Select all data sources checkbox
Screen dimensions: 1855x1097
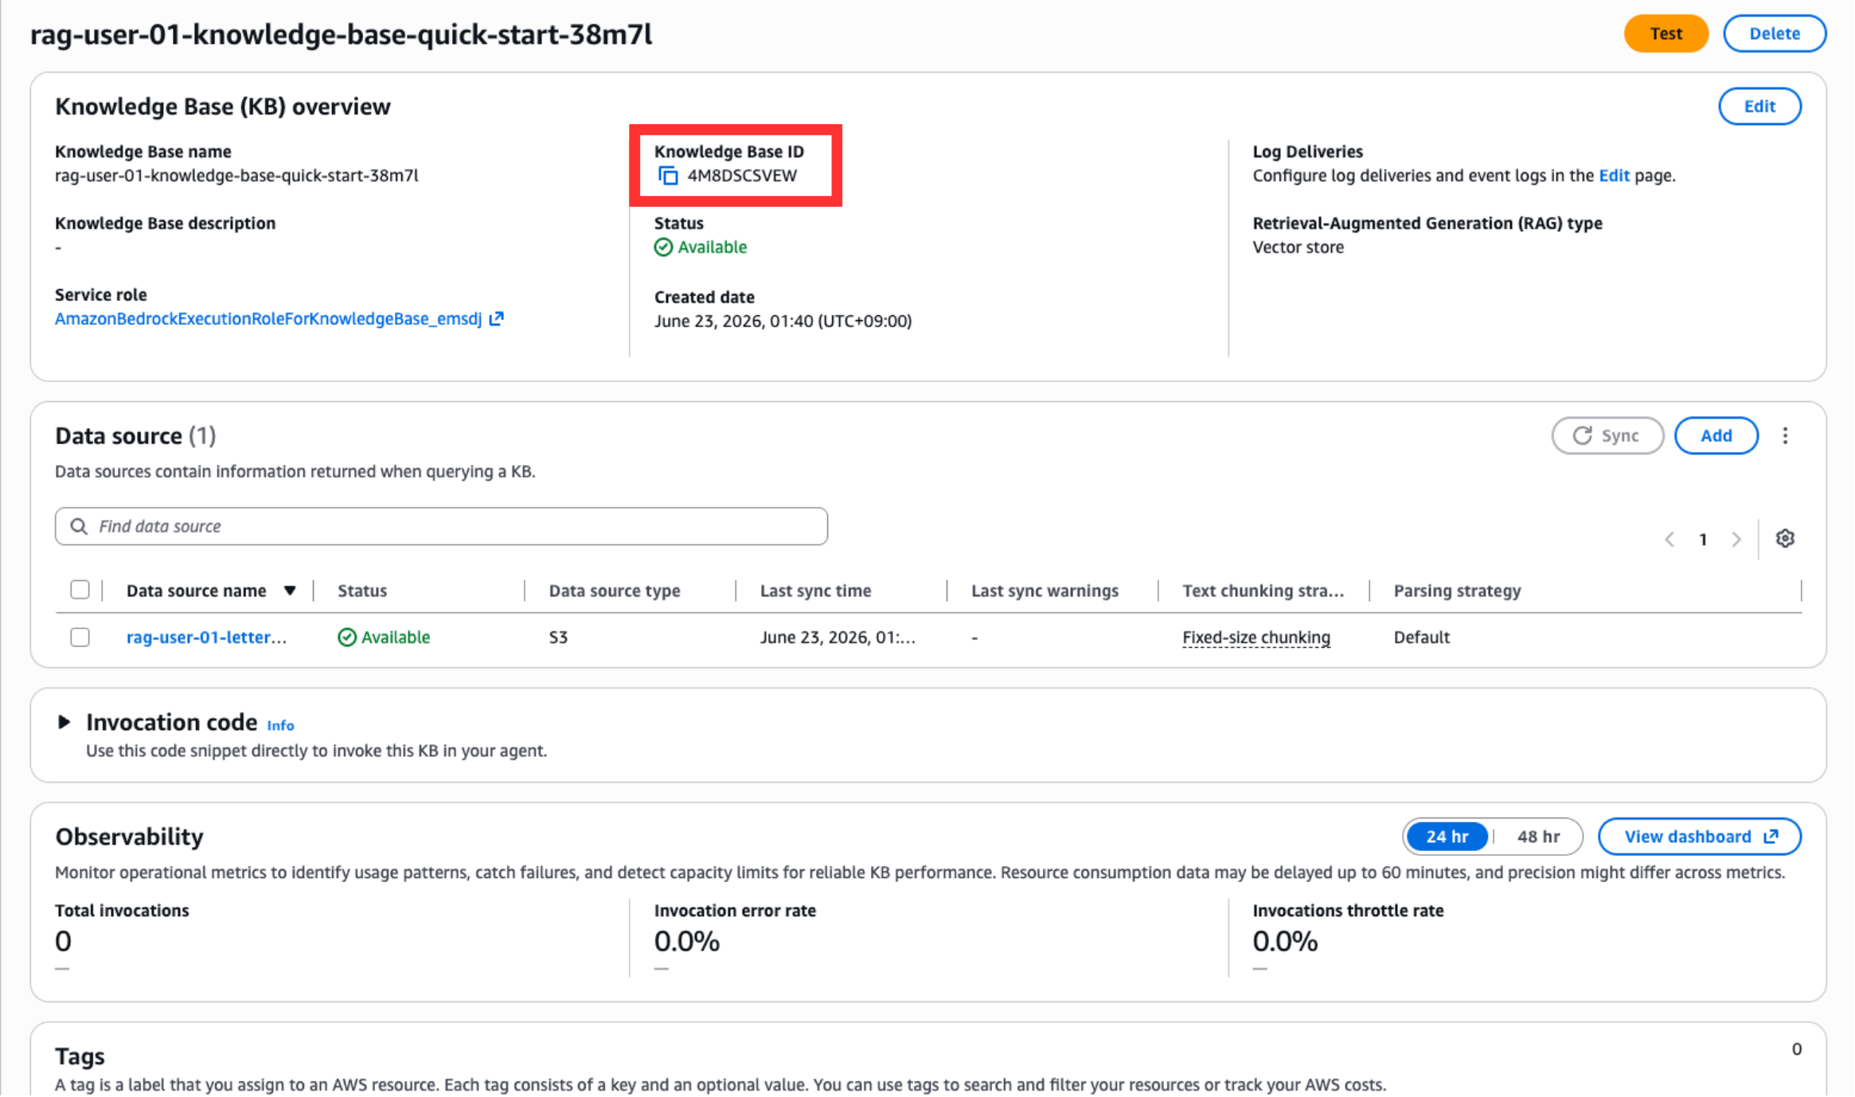click(x=80, y=590)
